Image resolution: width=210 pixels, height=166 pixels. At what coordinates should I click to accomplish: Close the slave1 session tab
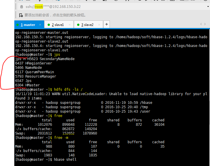click(x=70, y=25)
